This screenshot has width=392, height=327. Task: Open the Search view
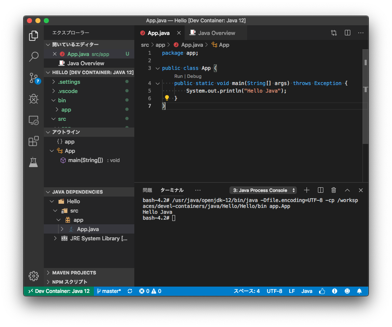click(34, 57)
